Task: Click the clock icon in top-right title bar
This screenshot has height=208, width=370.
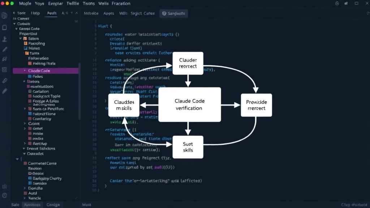Action: (x=337, y=3)
